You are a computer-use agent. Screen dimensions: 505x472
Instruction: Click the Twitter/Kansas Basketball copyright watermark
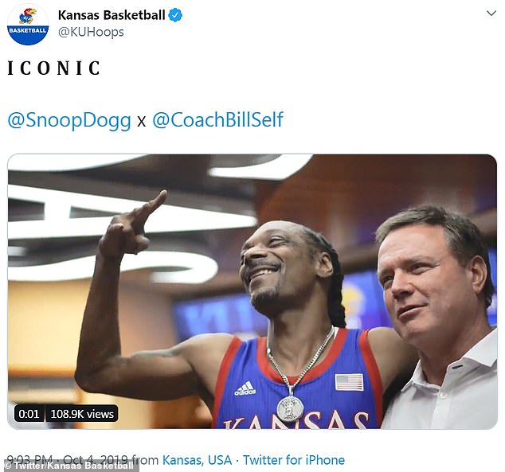pyautogui.click(x=69, y=466)
